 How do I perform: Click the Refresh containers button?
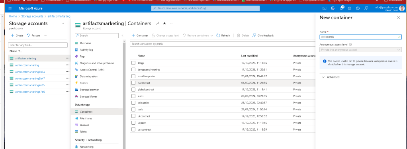click(x=223, y=35)
